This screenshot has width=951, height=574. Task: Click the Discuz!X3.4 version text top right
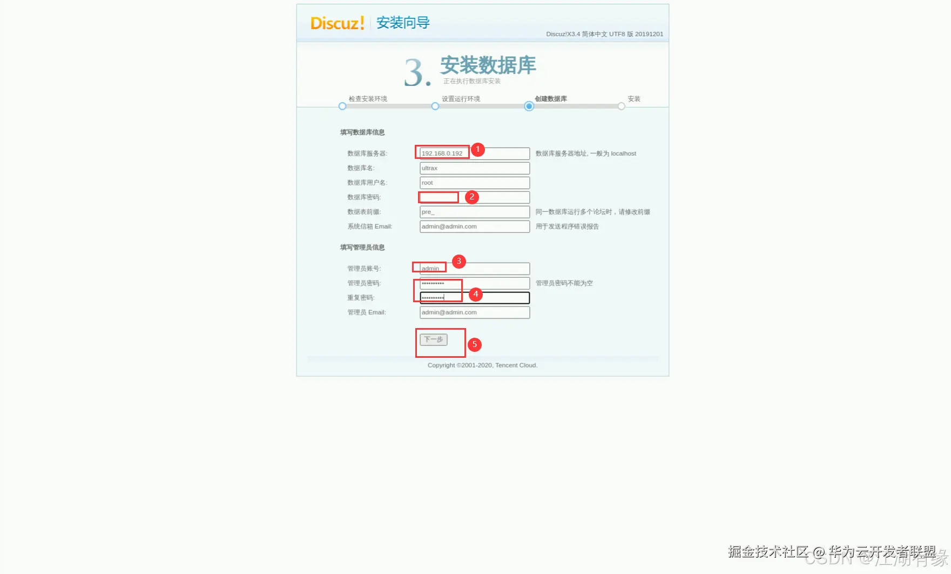pos(605,34)
